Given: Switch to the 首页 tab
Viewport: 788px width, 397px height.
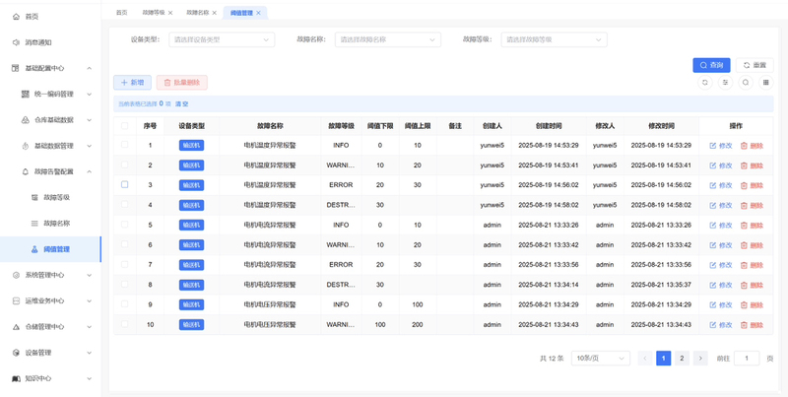Looking at the screenshot, I should (121, 13).
